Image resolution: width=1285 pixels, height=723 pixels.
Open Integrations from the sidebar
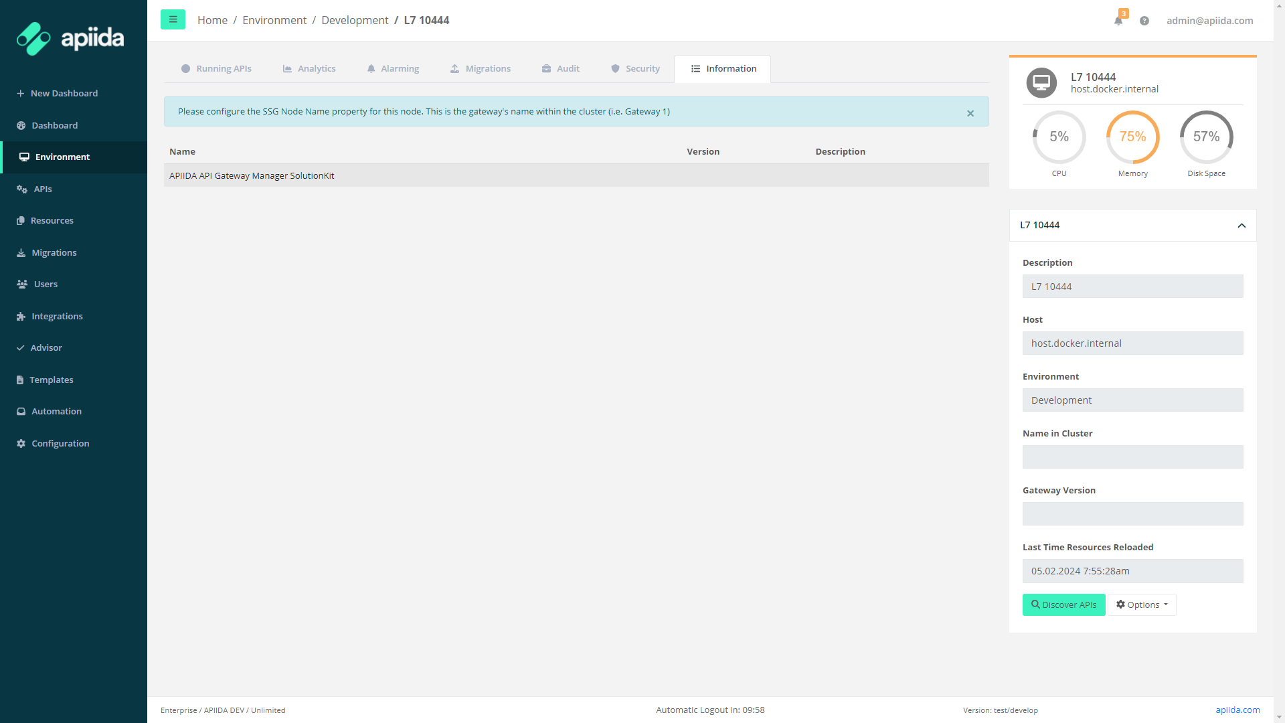click(57, 317)
